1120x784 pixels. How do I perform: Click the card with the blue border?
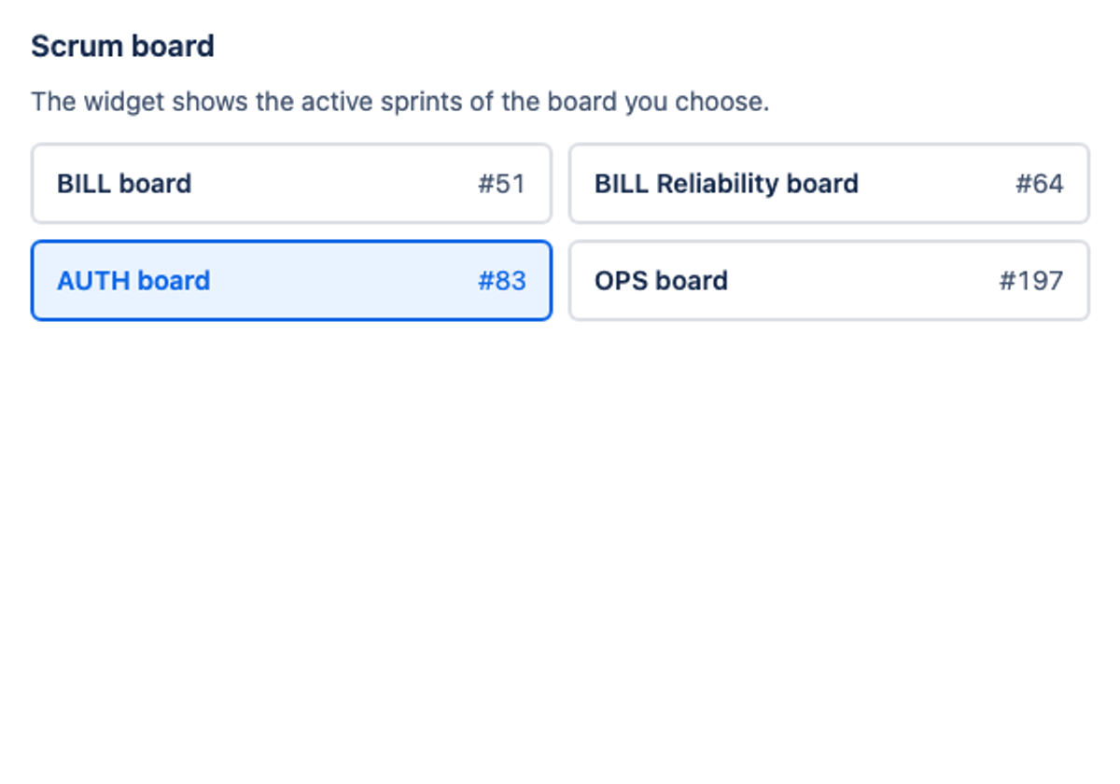click(291, 281)
